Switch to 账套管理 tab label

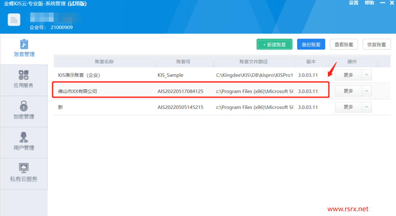pos(24,54)
